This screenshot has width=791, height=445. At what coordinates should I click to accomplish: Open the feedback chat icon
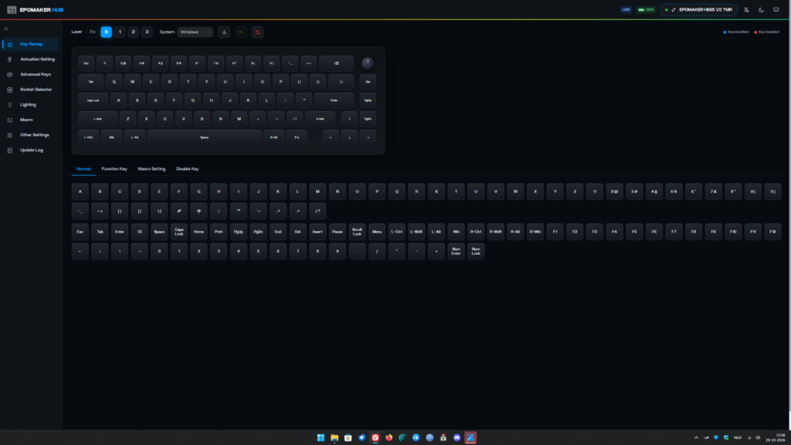coord(776,9)
